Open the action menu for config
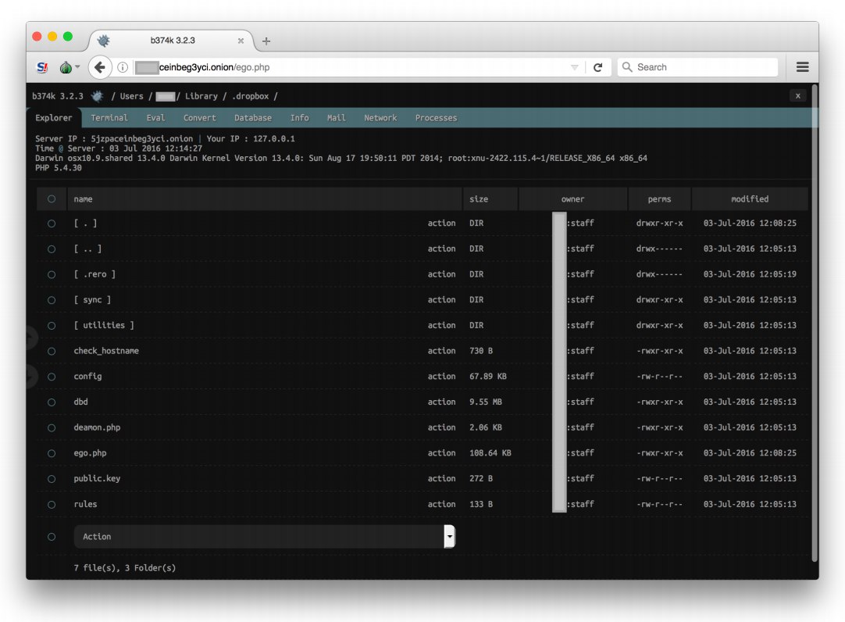 [441, 376]
